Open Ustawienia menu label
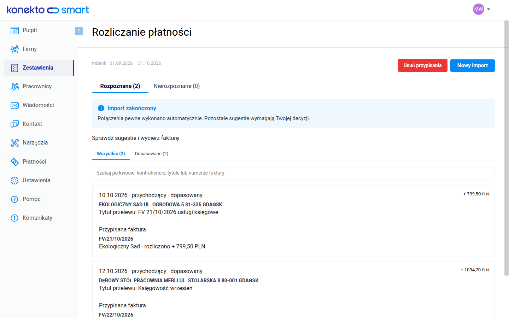 (x=36, y=181)
